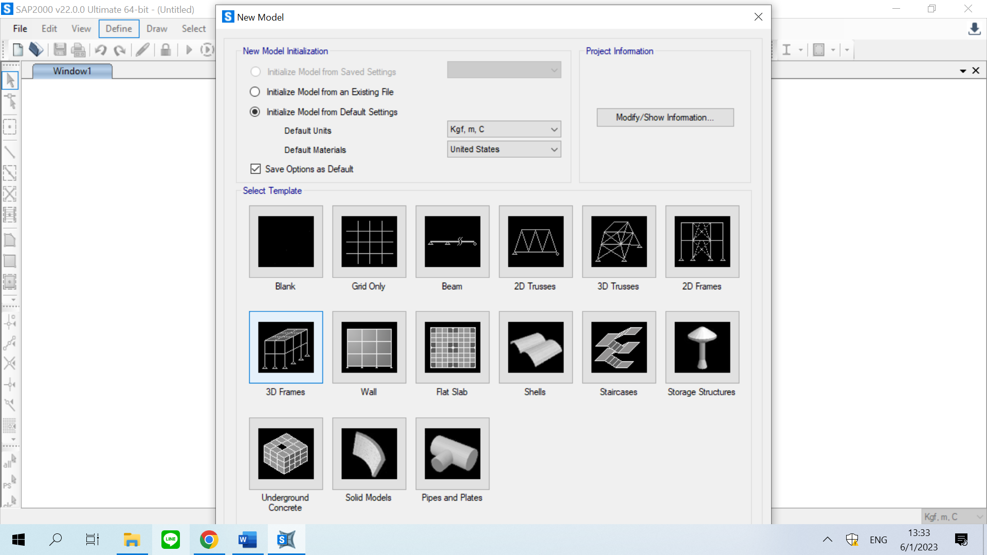This screenshot has width=987, height=555.
Task: Choose the Shells template icon
Action: (x=536, y=347)
